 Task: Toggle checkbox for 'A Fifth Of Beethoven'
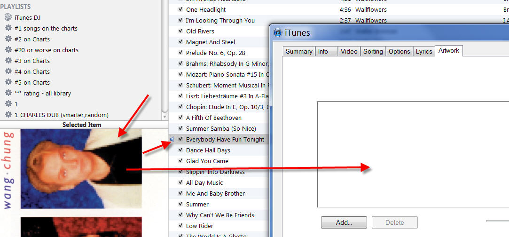point(180,118)
